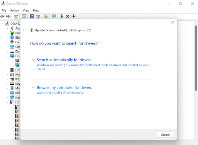The height and width of the screenshot is (145, 198).
Task: Open the Help menu
Action: click(x=36, y=10)
